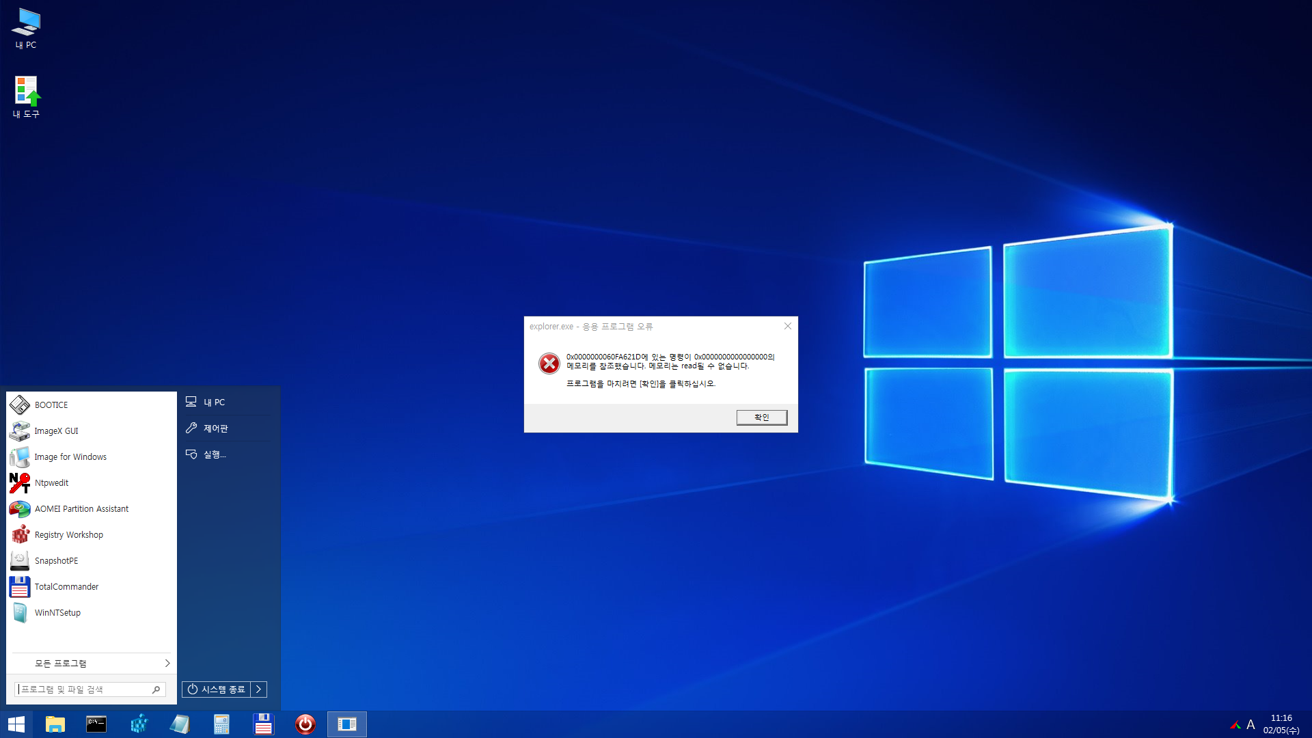This screenshot has width=1312, height=738.
Task: Open the calculator taskbar icon
Action: click(x=221, y=724)
